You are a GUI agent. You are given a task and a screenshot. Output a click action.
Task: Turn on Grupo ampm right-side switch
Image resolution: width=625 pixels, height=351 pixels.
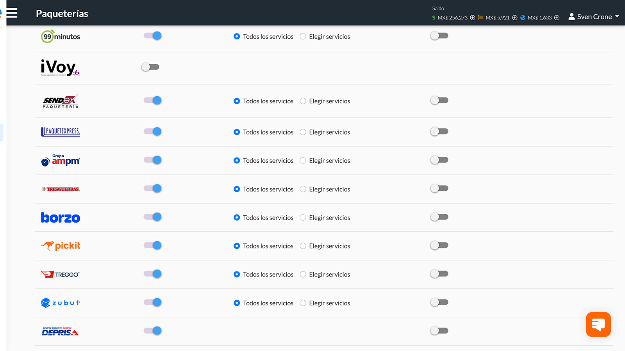pyautogui.click(x=439, y=160)
